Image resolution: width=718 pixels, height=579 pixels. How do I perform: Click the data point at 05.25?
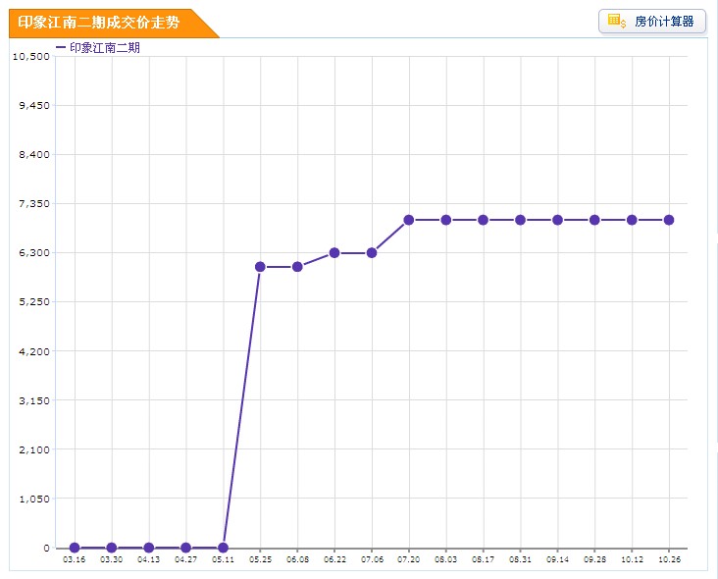[260, 267]
